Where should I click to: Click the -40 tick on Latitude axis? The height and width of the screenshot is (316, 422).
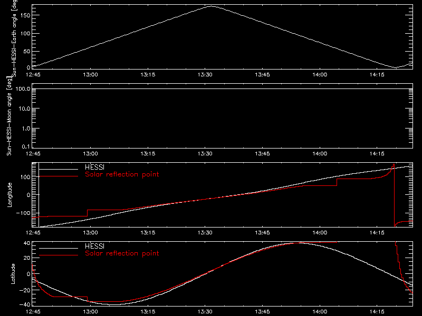coord(25,304)
